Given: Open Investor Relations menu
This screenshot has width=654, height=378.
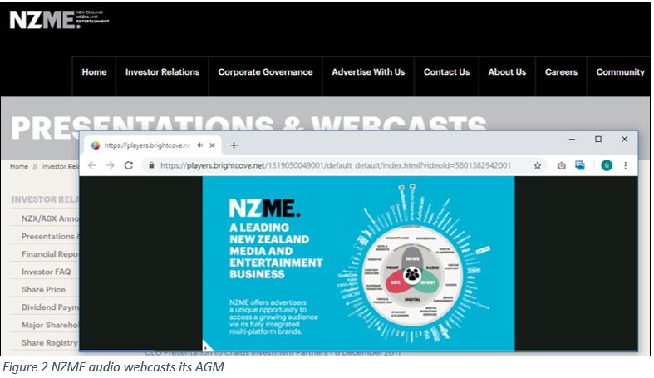Looking at the screenshot, I should tap(162, 72).
